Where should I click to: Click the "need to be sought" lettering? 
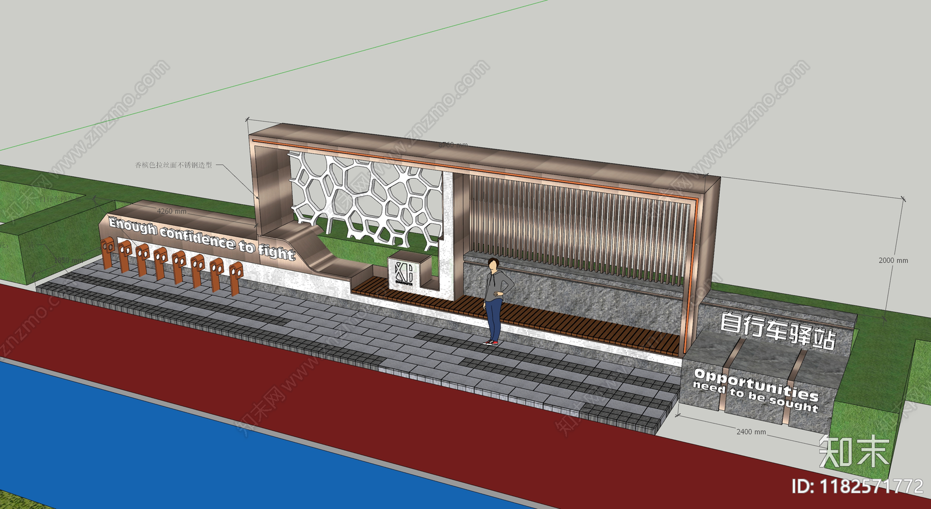[x=755, y=397]
